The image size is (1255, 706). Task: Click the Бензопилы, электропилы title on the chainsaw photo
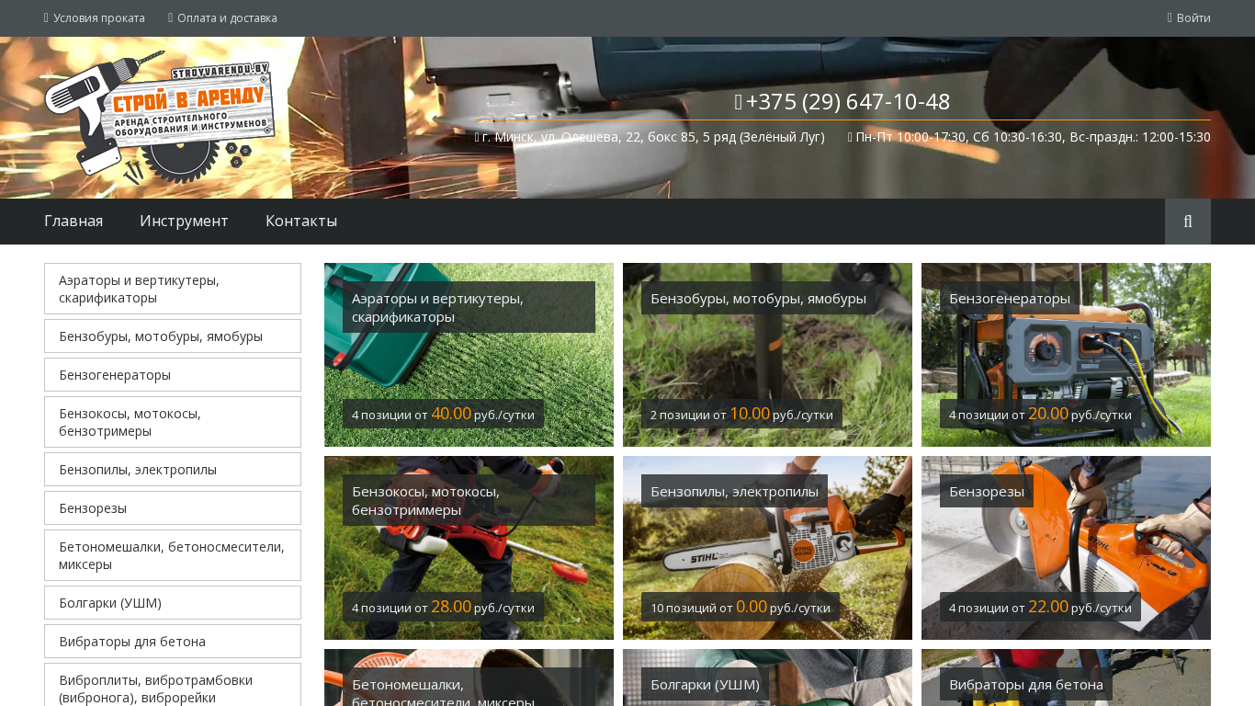coord(734,491)
